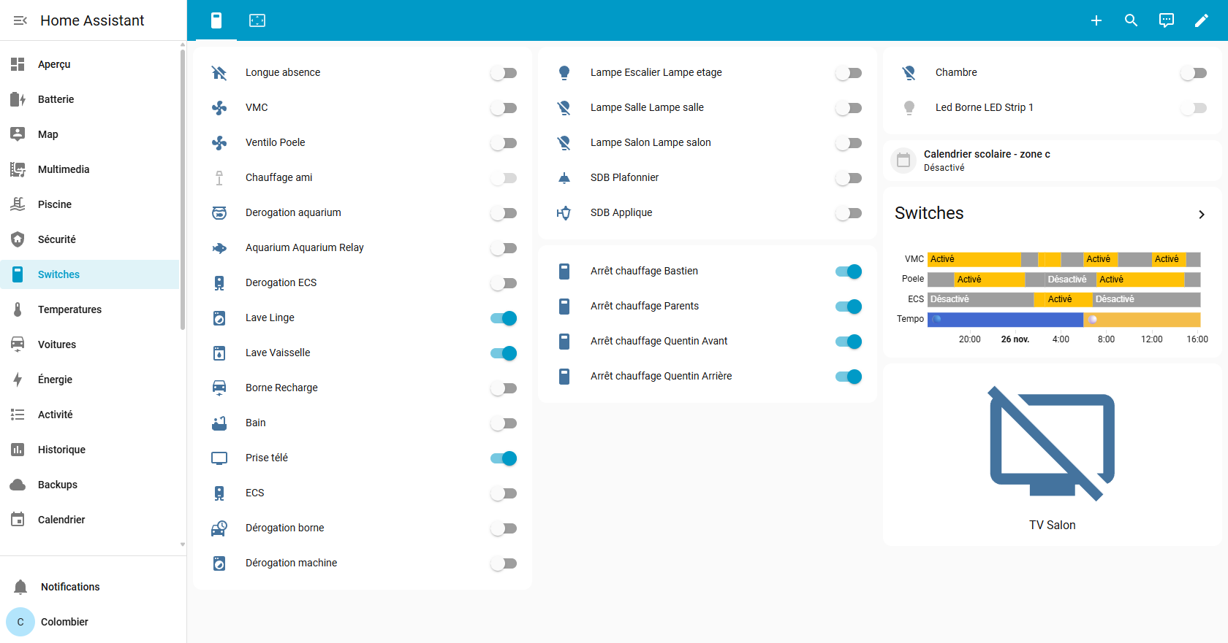Click the crossed-out TV Salon icon
This screenshot has width=1228, height=643.
pyautogui.click(x=1052, y=444)
